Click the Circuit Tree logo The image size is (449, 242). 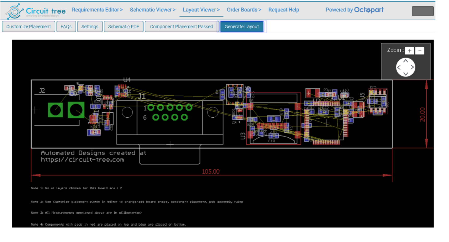pyautogui.click(x=36, y=11)
